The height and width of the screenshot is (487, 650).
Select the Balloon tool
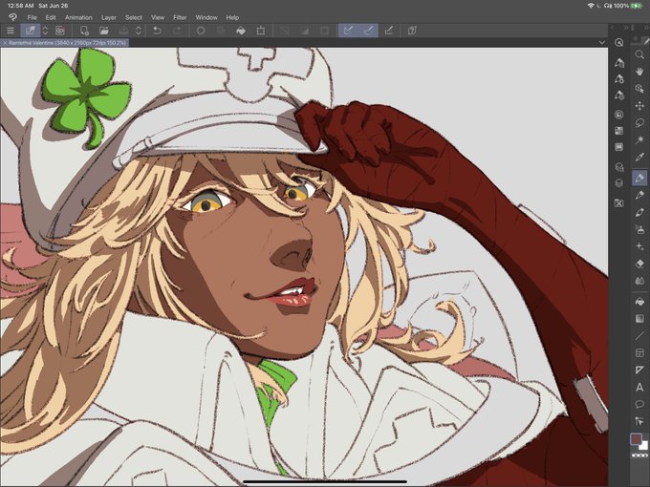tap(639, 404)
